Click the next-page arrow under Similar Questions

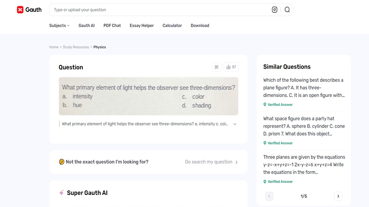338,196
